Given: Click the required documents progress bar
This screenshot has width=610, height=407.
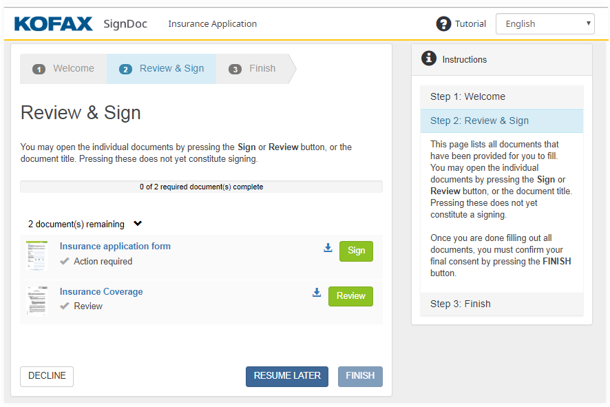Looking at the screenshot, I should (201, 187).
